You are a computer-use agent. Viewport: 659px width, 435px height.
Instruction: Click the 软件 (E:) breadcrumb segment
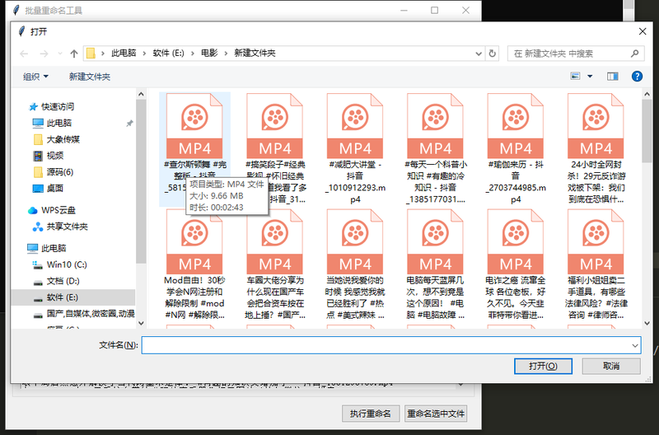click(x=169, y=54)
